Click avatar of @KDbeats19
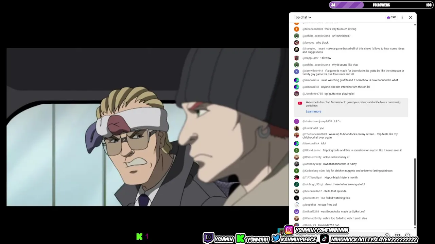Image resolution: width=435 pixels, height=244 pixels. [296, 198]
